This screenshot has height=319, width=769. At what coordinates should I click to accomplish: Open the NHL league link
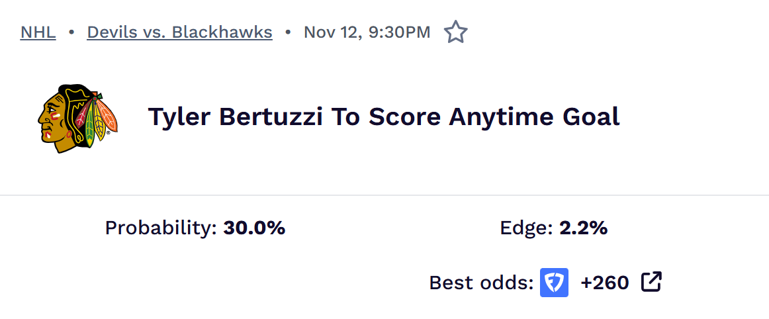click(x=38, y=32)
